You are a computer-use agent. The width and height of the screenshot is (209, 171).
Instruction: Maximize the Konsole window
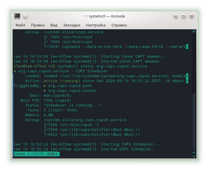coord(183,16)
